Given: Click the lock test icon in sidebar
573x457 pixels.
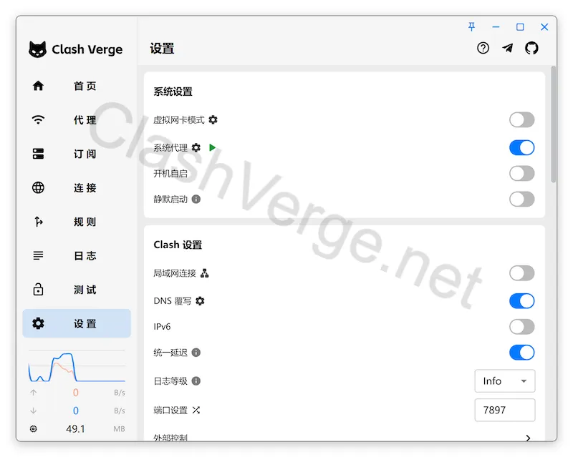Looking at the screenshot, I should [x=38, y=289].
